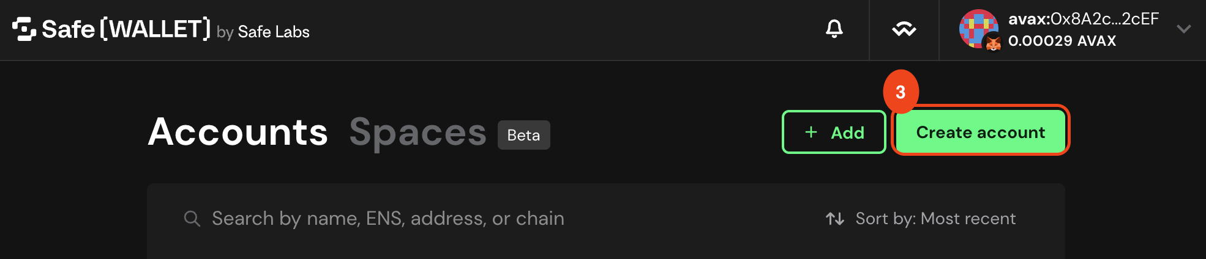Click the 0.00029 AVAX balance
This screenshot has width=1206, height=259.
pyautogui.click(x=1062, y=41)
